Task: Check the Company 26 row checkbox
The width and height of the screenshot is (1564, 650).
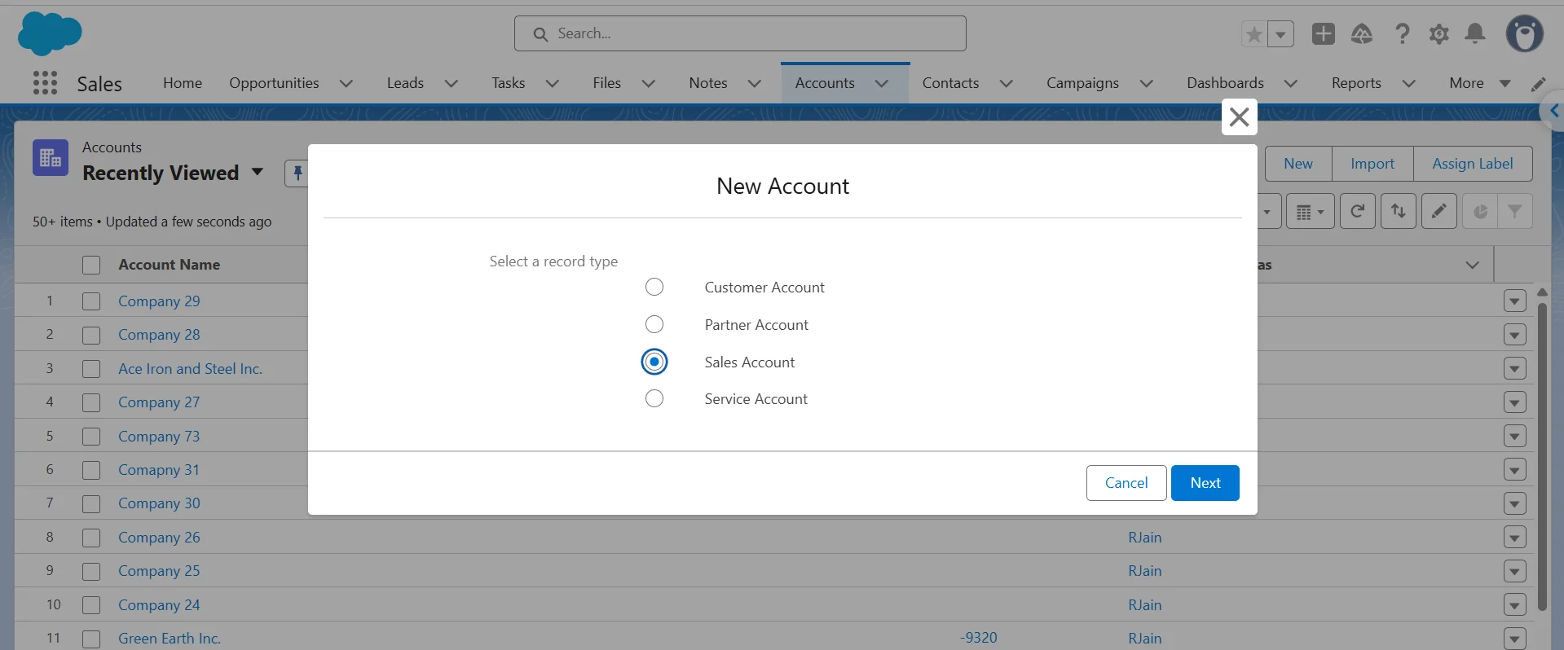Action: pyautogui.click(x=91, y=538)
